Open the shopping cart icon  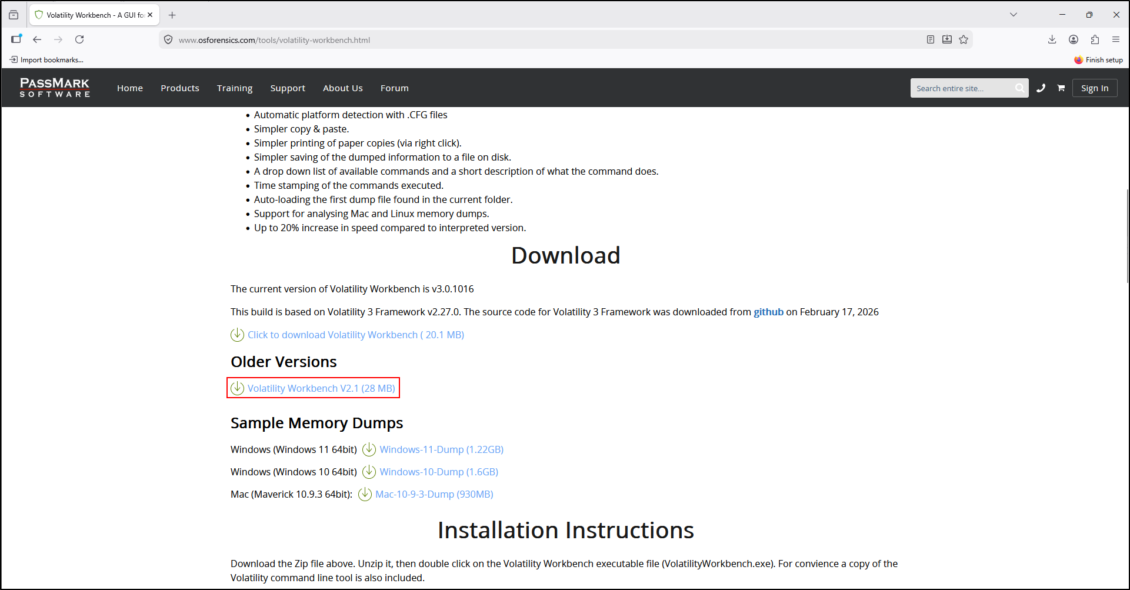[1061, 88]
